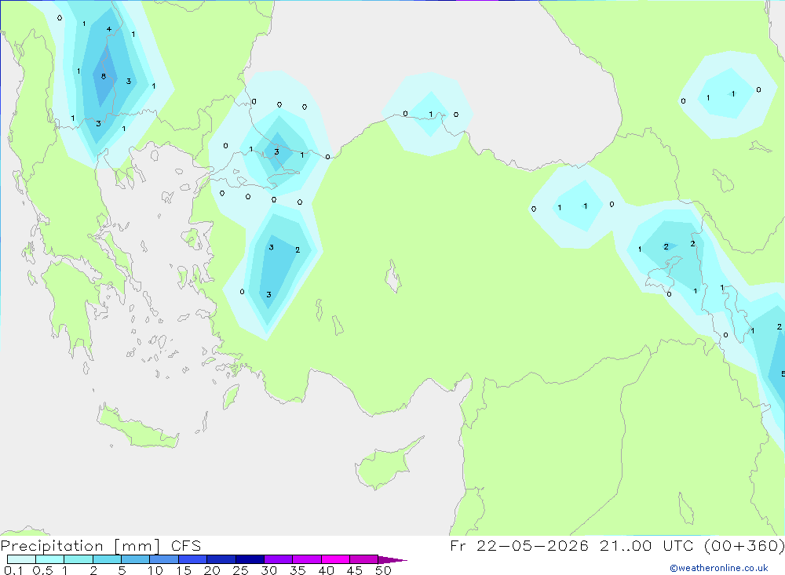The height and width of the screenshot is (575, 785).
Task: Pick the 15–20 mm legend color swatch
Action: click(193, 559)
